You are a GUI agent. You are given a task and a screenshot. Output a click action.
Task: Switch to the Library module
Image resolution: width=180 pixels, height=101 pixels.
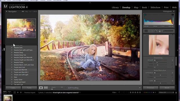point(115,8)
